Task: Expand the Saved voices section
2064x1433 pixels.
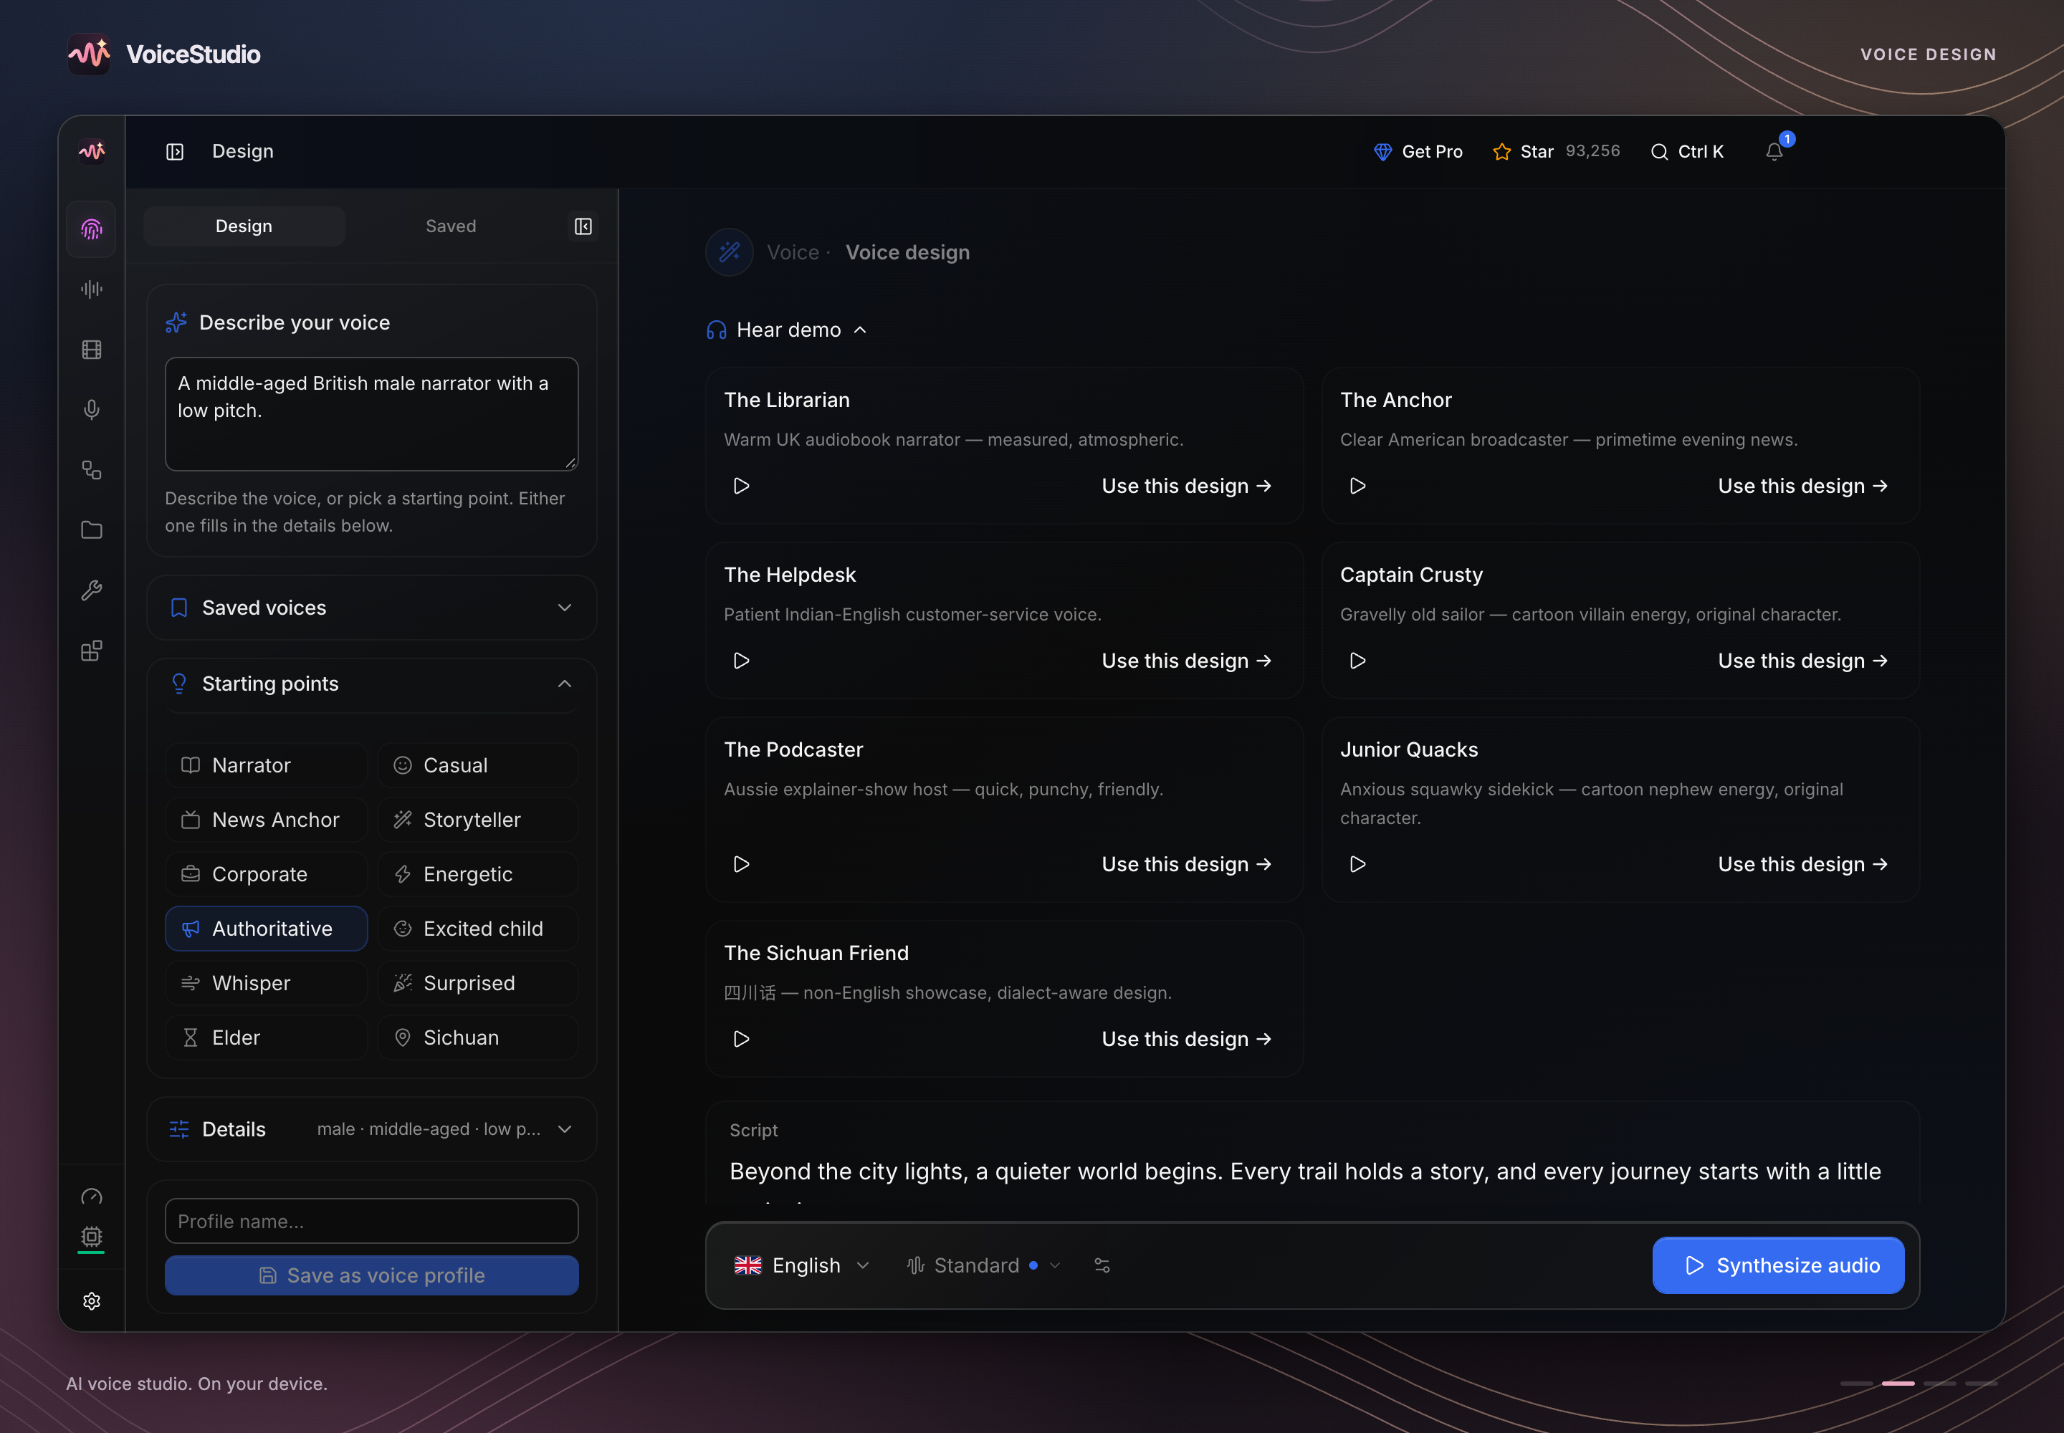Action: [x=372, y=608]
